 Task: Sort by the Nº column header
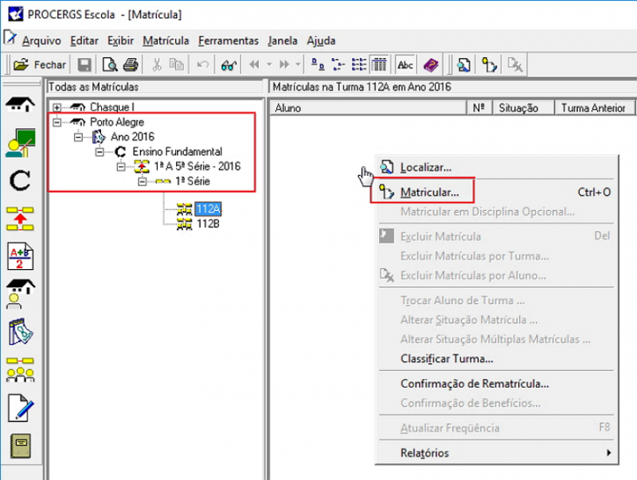click(479, 108)
